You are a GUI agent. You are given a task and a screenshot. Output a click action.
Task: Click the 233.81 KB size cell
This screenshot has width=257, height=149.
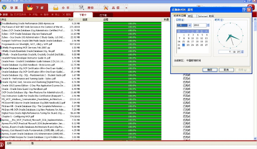pyautogui.click(x=75, y=99)
